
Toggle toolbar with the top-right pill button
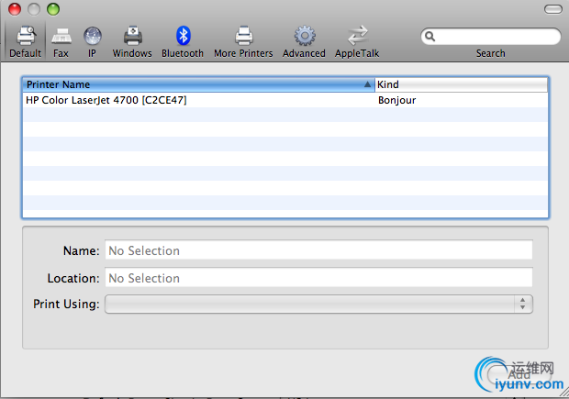[x=553, y=9]
